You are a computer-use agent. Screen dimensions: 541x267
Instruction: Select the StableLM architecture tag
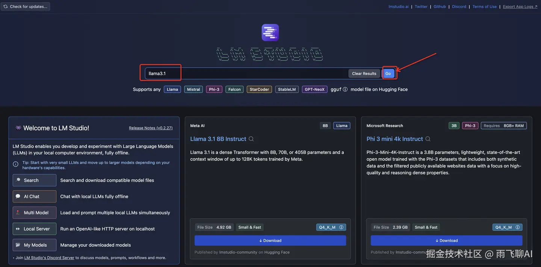[287, 89]
